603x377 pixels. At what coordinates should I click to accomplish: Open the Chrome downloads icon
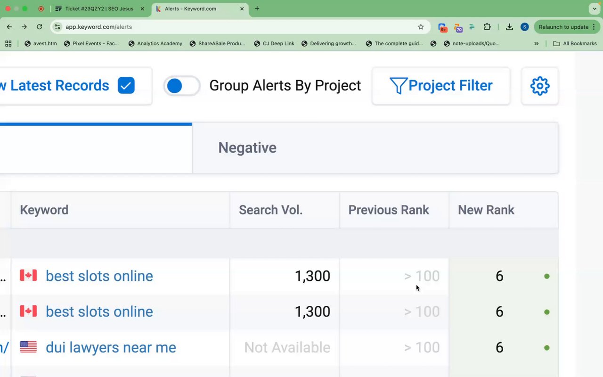[x=509, y=27]
